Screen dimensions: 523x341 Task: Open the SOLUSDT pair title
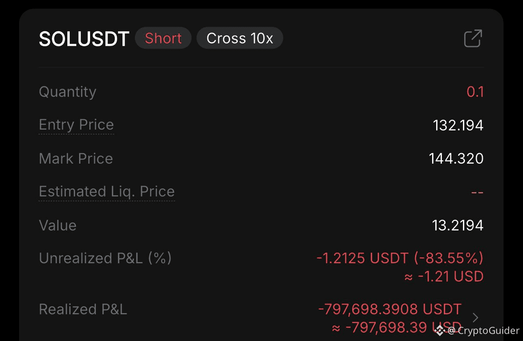[x=84, y=39]
